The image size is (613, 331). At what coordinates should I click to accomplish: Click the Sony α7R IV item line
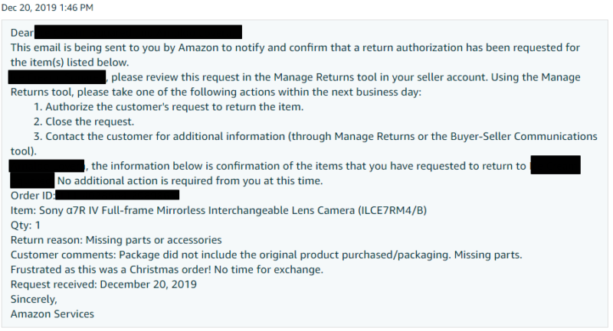click(218, 210)
